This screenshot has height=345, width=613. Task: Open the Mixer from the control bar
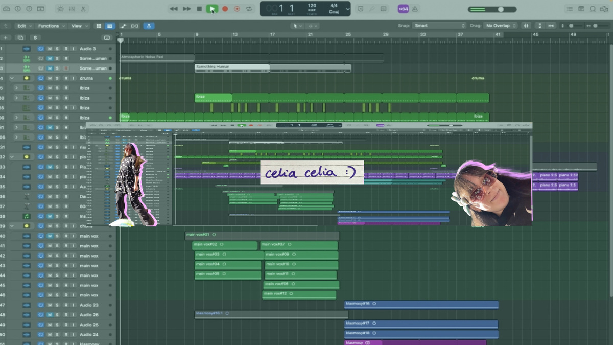click(x=70, y=9)
